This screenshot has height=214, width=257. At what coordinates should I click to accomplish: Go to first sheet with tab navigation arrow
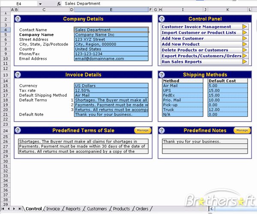point(3,209)
